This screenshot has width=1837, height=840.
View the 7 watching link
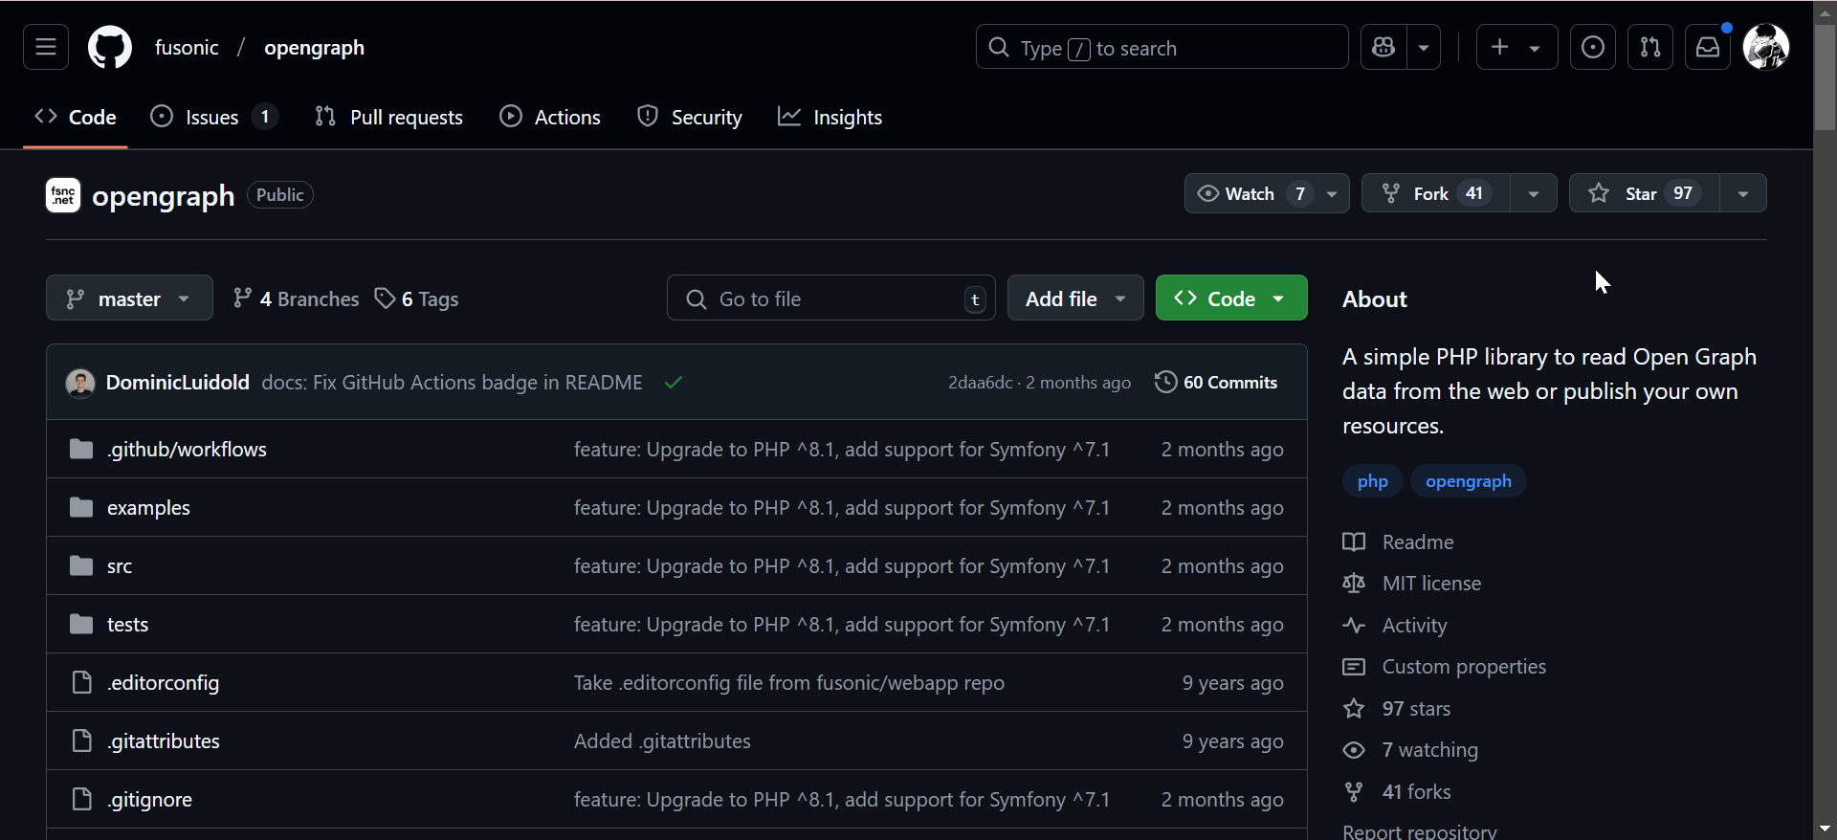[x=1410, y=749]
